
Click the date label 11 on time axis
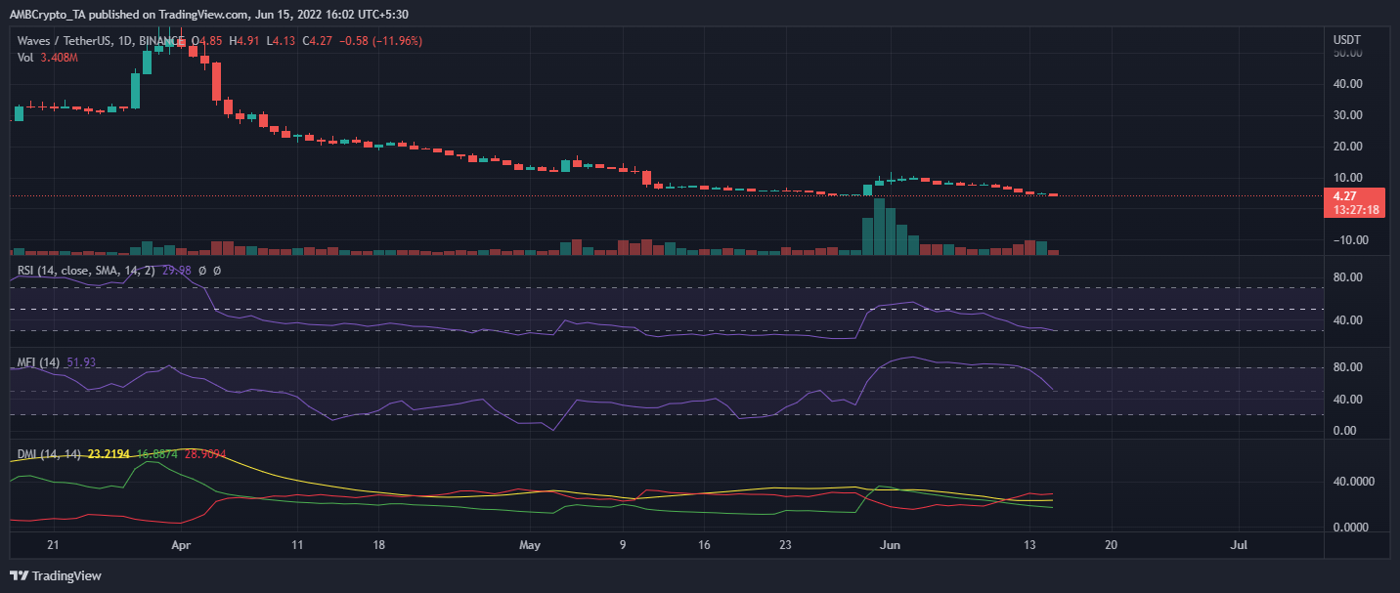[298, 544]
